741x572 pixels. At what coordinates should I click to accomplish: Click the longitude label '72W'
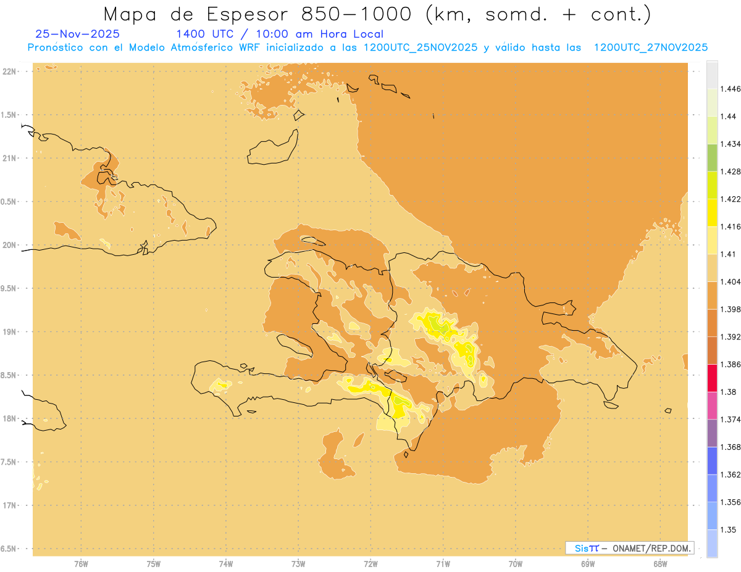click(371, 563)
